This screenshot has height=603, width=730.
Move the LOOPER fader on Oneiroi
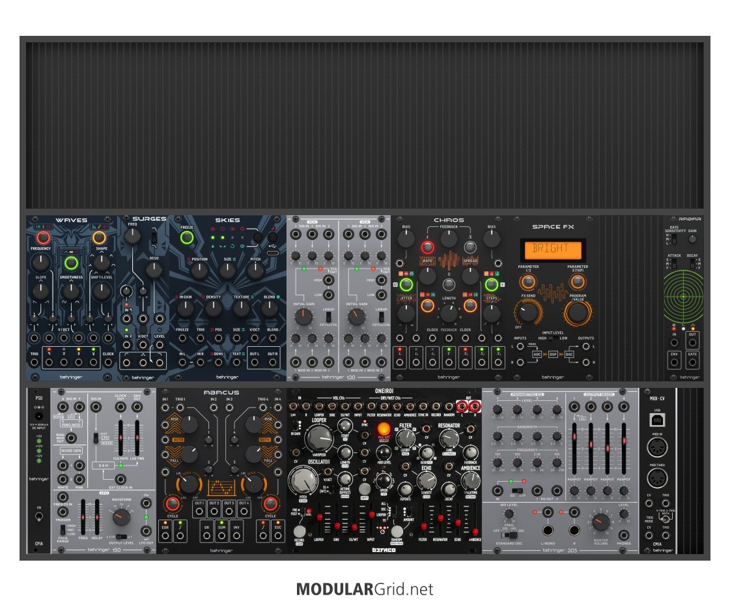[320, 517]
